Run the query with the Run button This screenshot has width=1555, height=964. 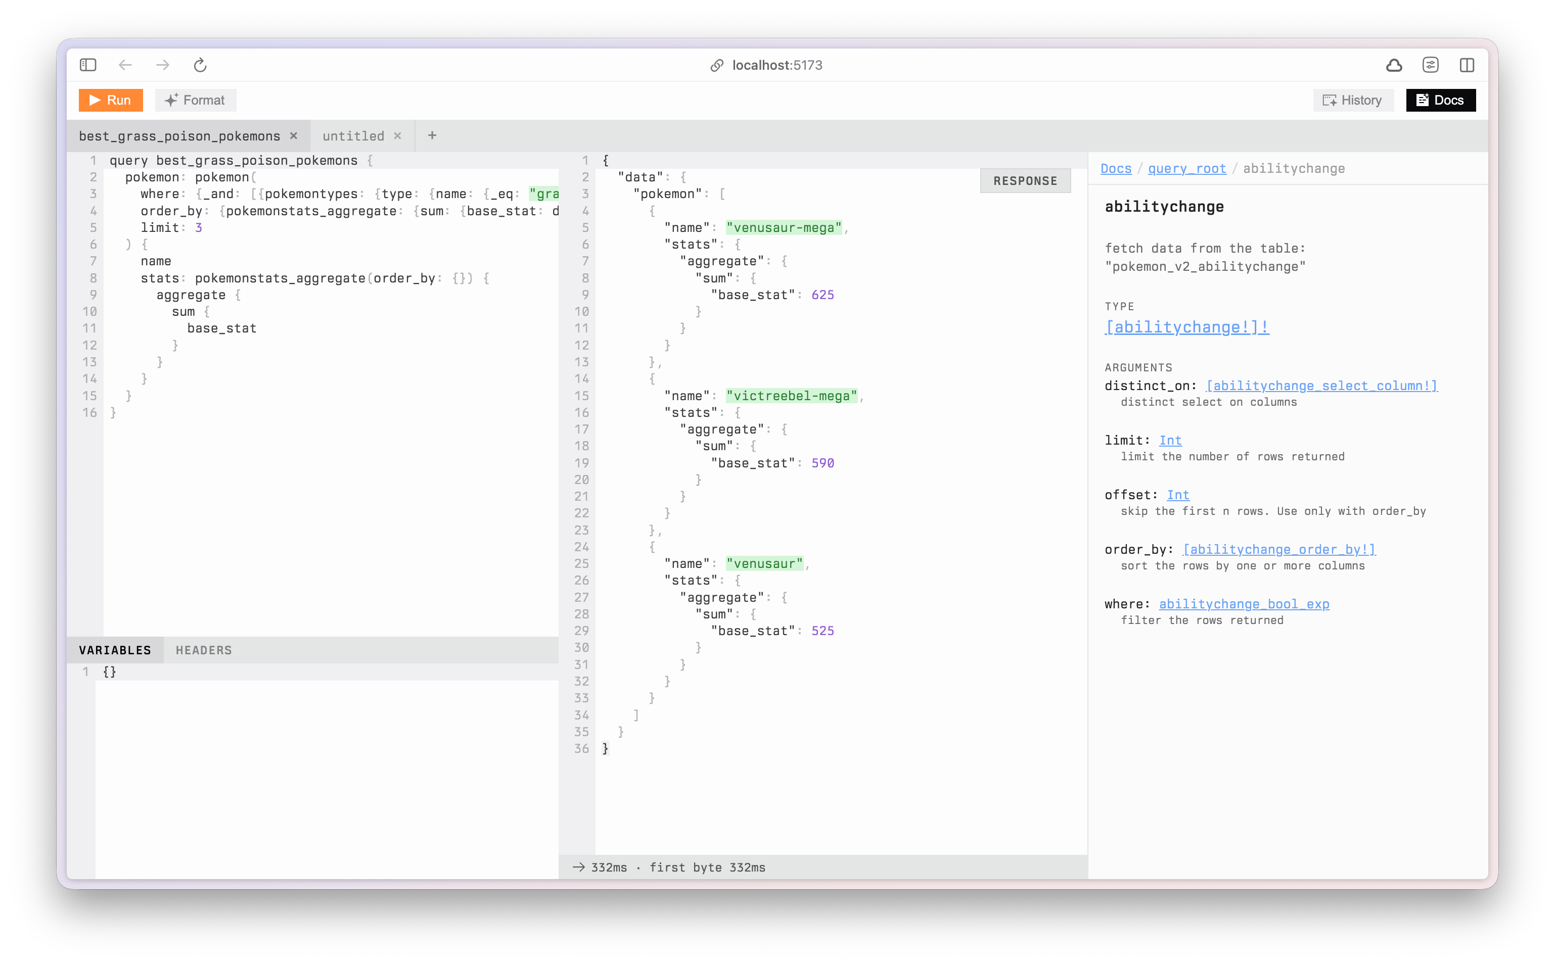point(110,100)
